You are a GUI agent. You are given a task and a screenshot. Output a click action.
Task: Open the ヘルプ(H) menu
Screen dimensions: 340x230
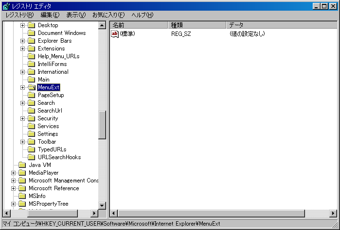point(142,15)
